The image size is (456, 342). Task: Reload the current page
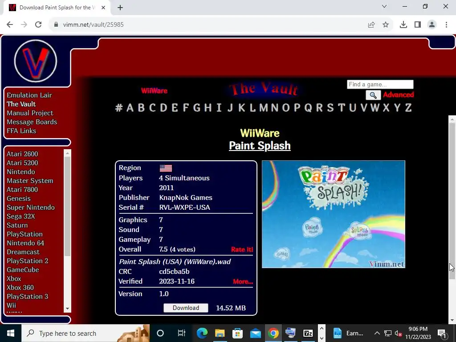coord(38,25)
